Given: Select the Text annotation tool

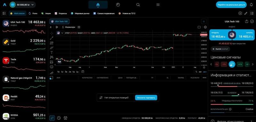Looking at the screenshot, I should pos(52,53).
